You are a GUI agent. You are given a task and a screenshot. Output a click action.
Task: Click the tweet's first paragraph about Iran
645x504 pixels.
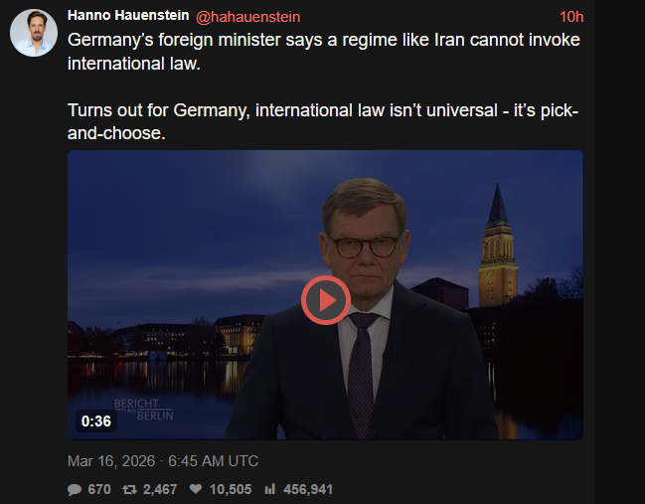[323, 52]
